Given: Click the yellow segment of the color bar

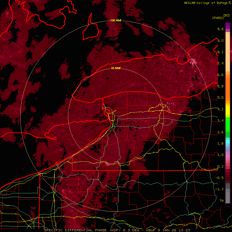Looking at the screenshot, I should (x=228, y=110).
